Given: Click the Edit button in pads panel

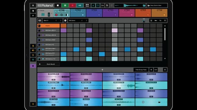Looking at the screenshot, I should 156,70.
